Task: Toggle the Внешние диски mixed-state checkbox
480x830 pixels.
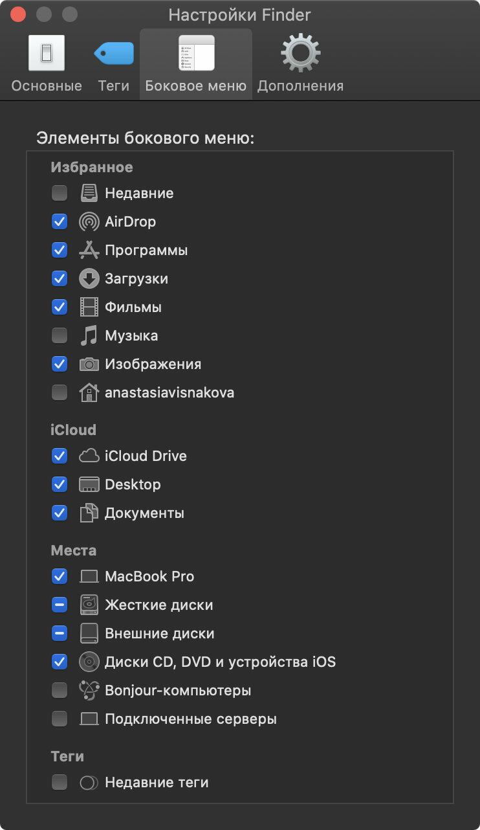Action: [60, 633]
